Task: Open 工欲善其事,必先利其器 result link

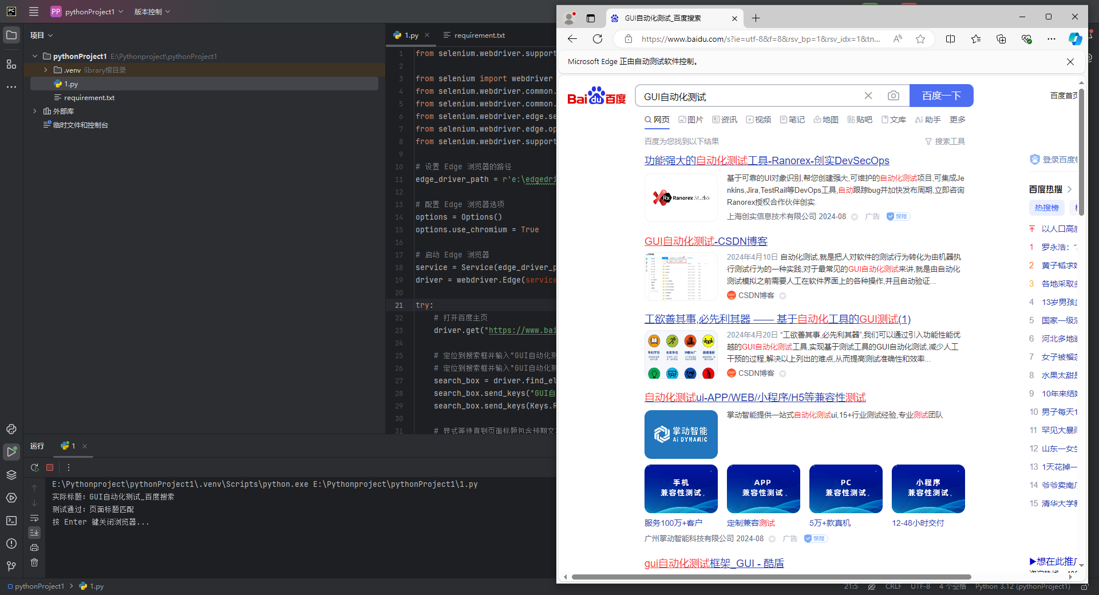Action: [x=777, y=319]
